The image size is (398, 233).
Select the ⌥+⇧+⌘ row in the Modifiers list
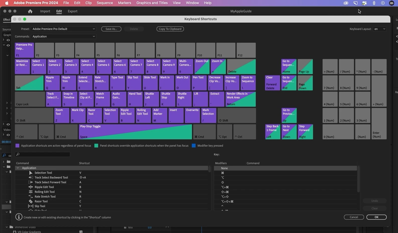click(285, 201)
